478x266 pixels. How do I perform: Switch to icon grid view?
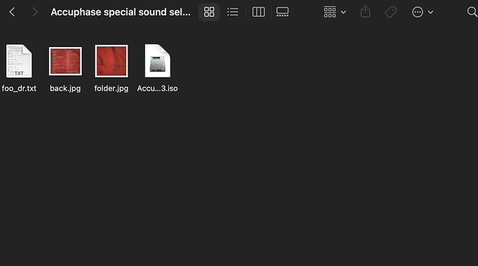coord(209,12)
